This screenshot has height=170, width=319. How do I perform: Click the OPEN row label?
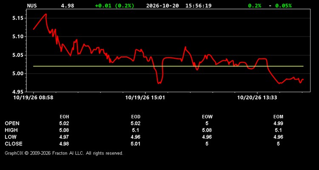[x=12, y=123]
